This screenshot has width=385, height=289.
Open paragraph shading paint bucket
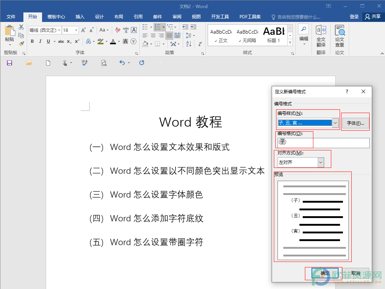tap(146, 44)
